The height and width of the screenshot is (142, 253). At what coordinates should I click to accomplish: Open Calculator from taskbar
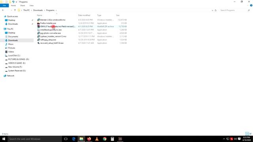(112, 139)
